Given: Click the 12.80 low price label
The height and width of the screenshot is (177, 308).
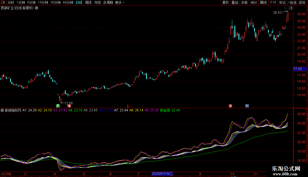Looking at the screenshot, I should (x=69, y=103).
